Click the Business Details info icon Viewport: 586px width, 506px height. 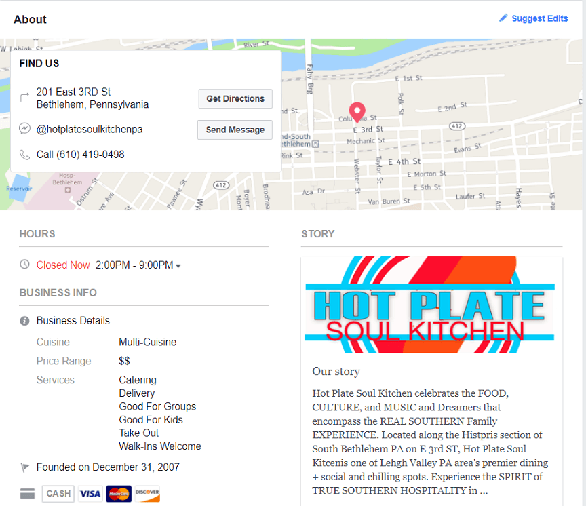click(24, 321)
